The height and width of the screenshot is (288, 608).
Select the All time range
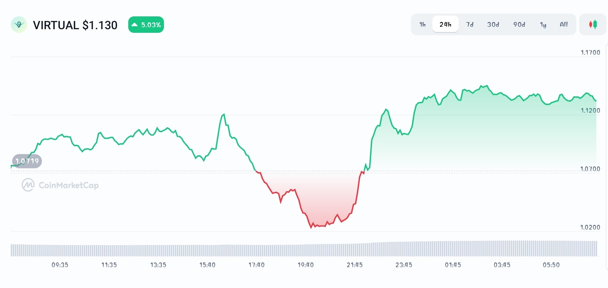[x=564, y=24]
